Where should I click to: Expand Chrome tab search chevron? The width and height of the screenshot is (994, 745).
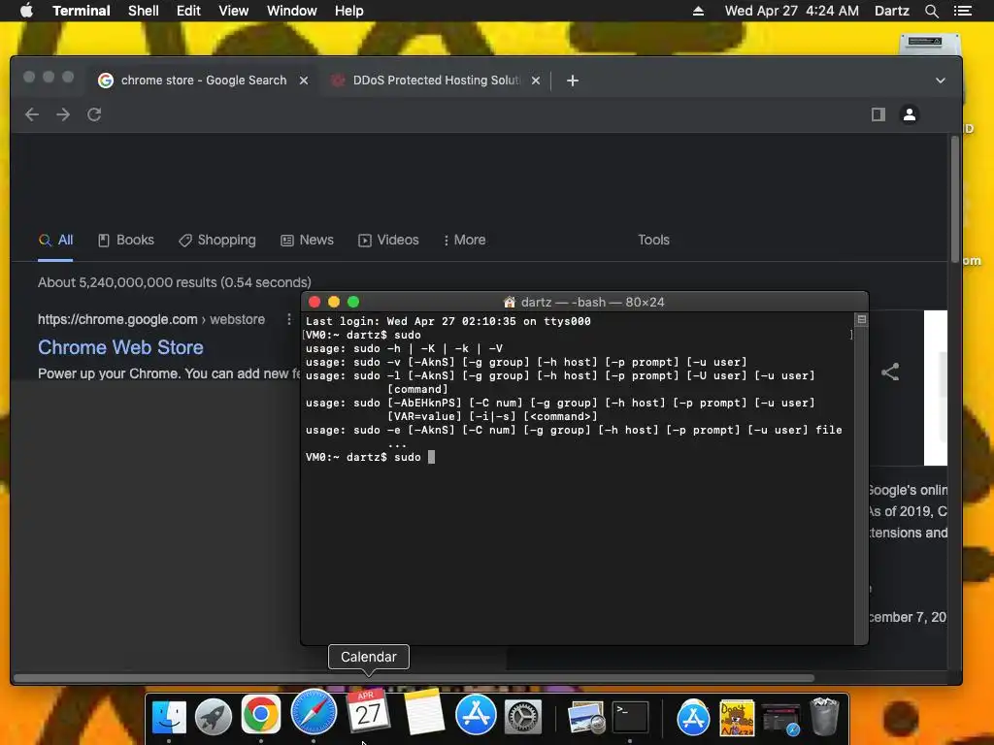(940, 81)
